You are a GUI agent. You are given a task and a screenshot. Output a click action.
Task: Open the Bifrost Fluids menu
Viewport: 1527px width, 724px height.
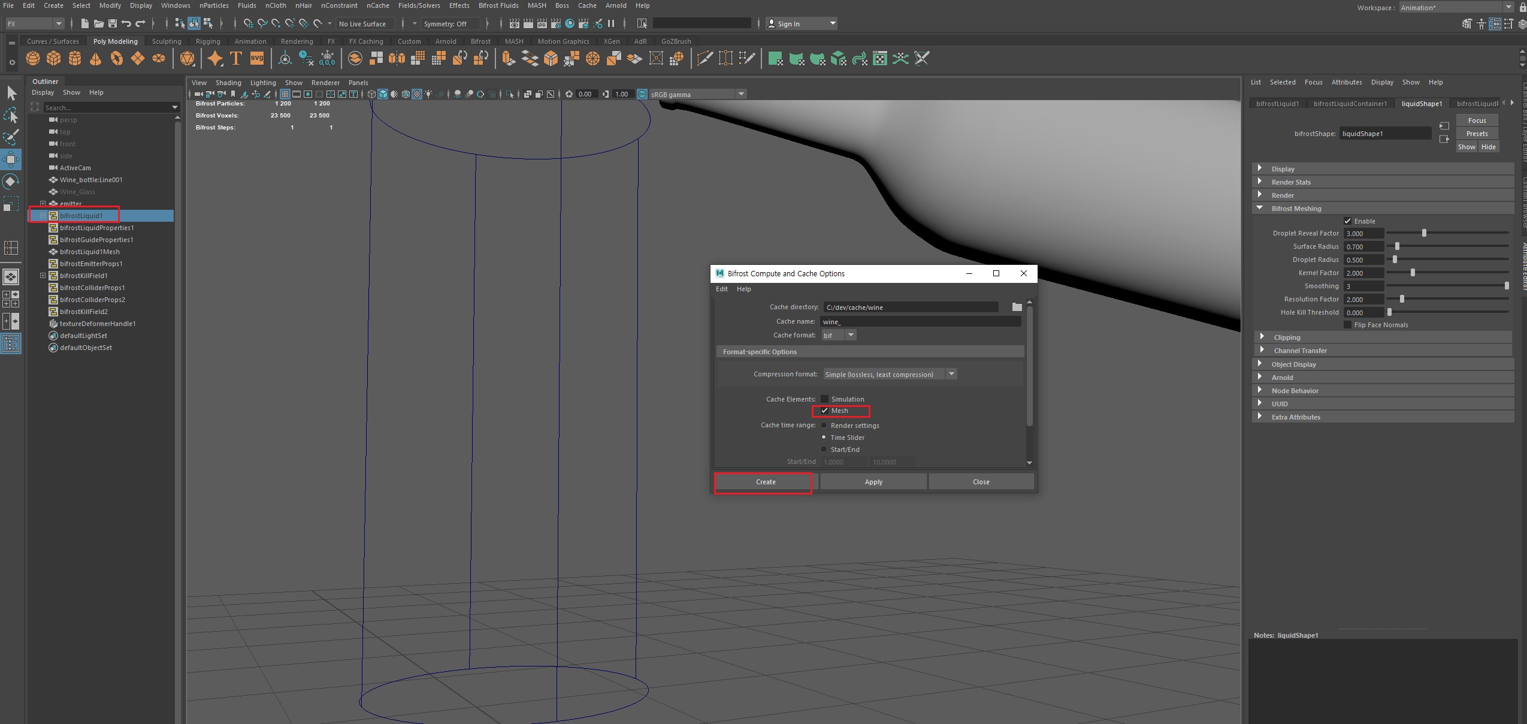[498, 5]
